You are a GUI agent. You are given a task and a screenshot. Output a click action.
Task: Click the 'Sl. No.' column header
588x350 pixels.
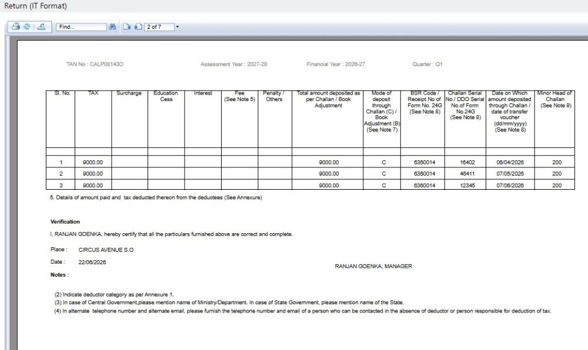point(62,93)
